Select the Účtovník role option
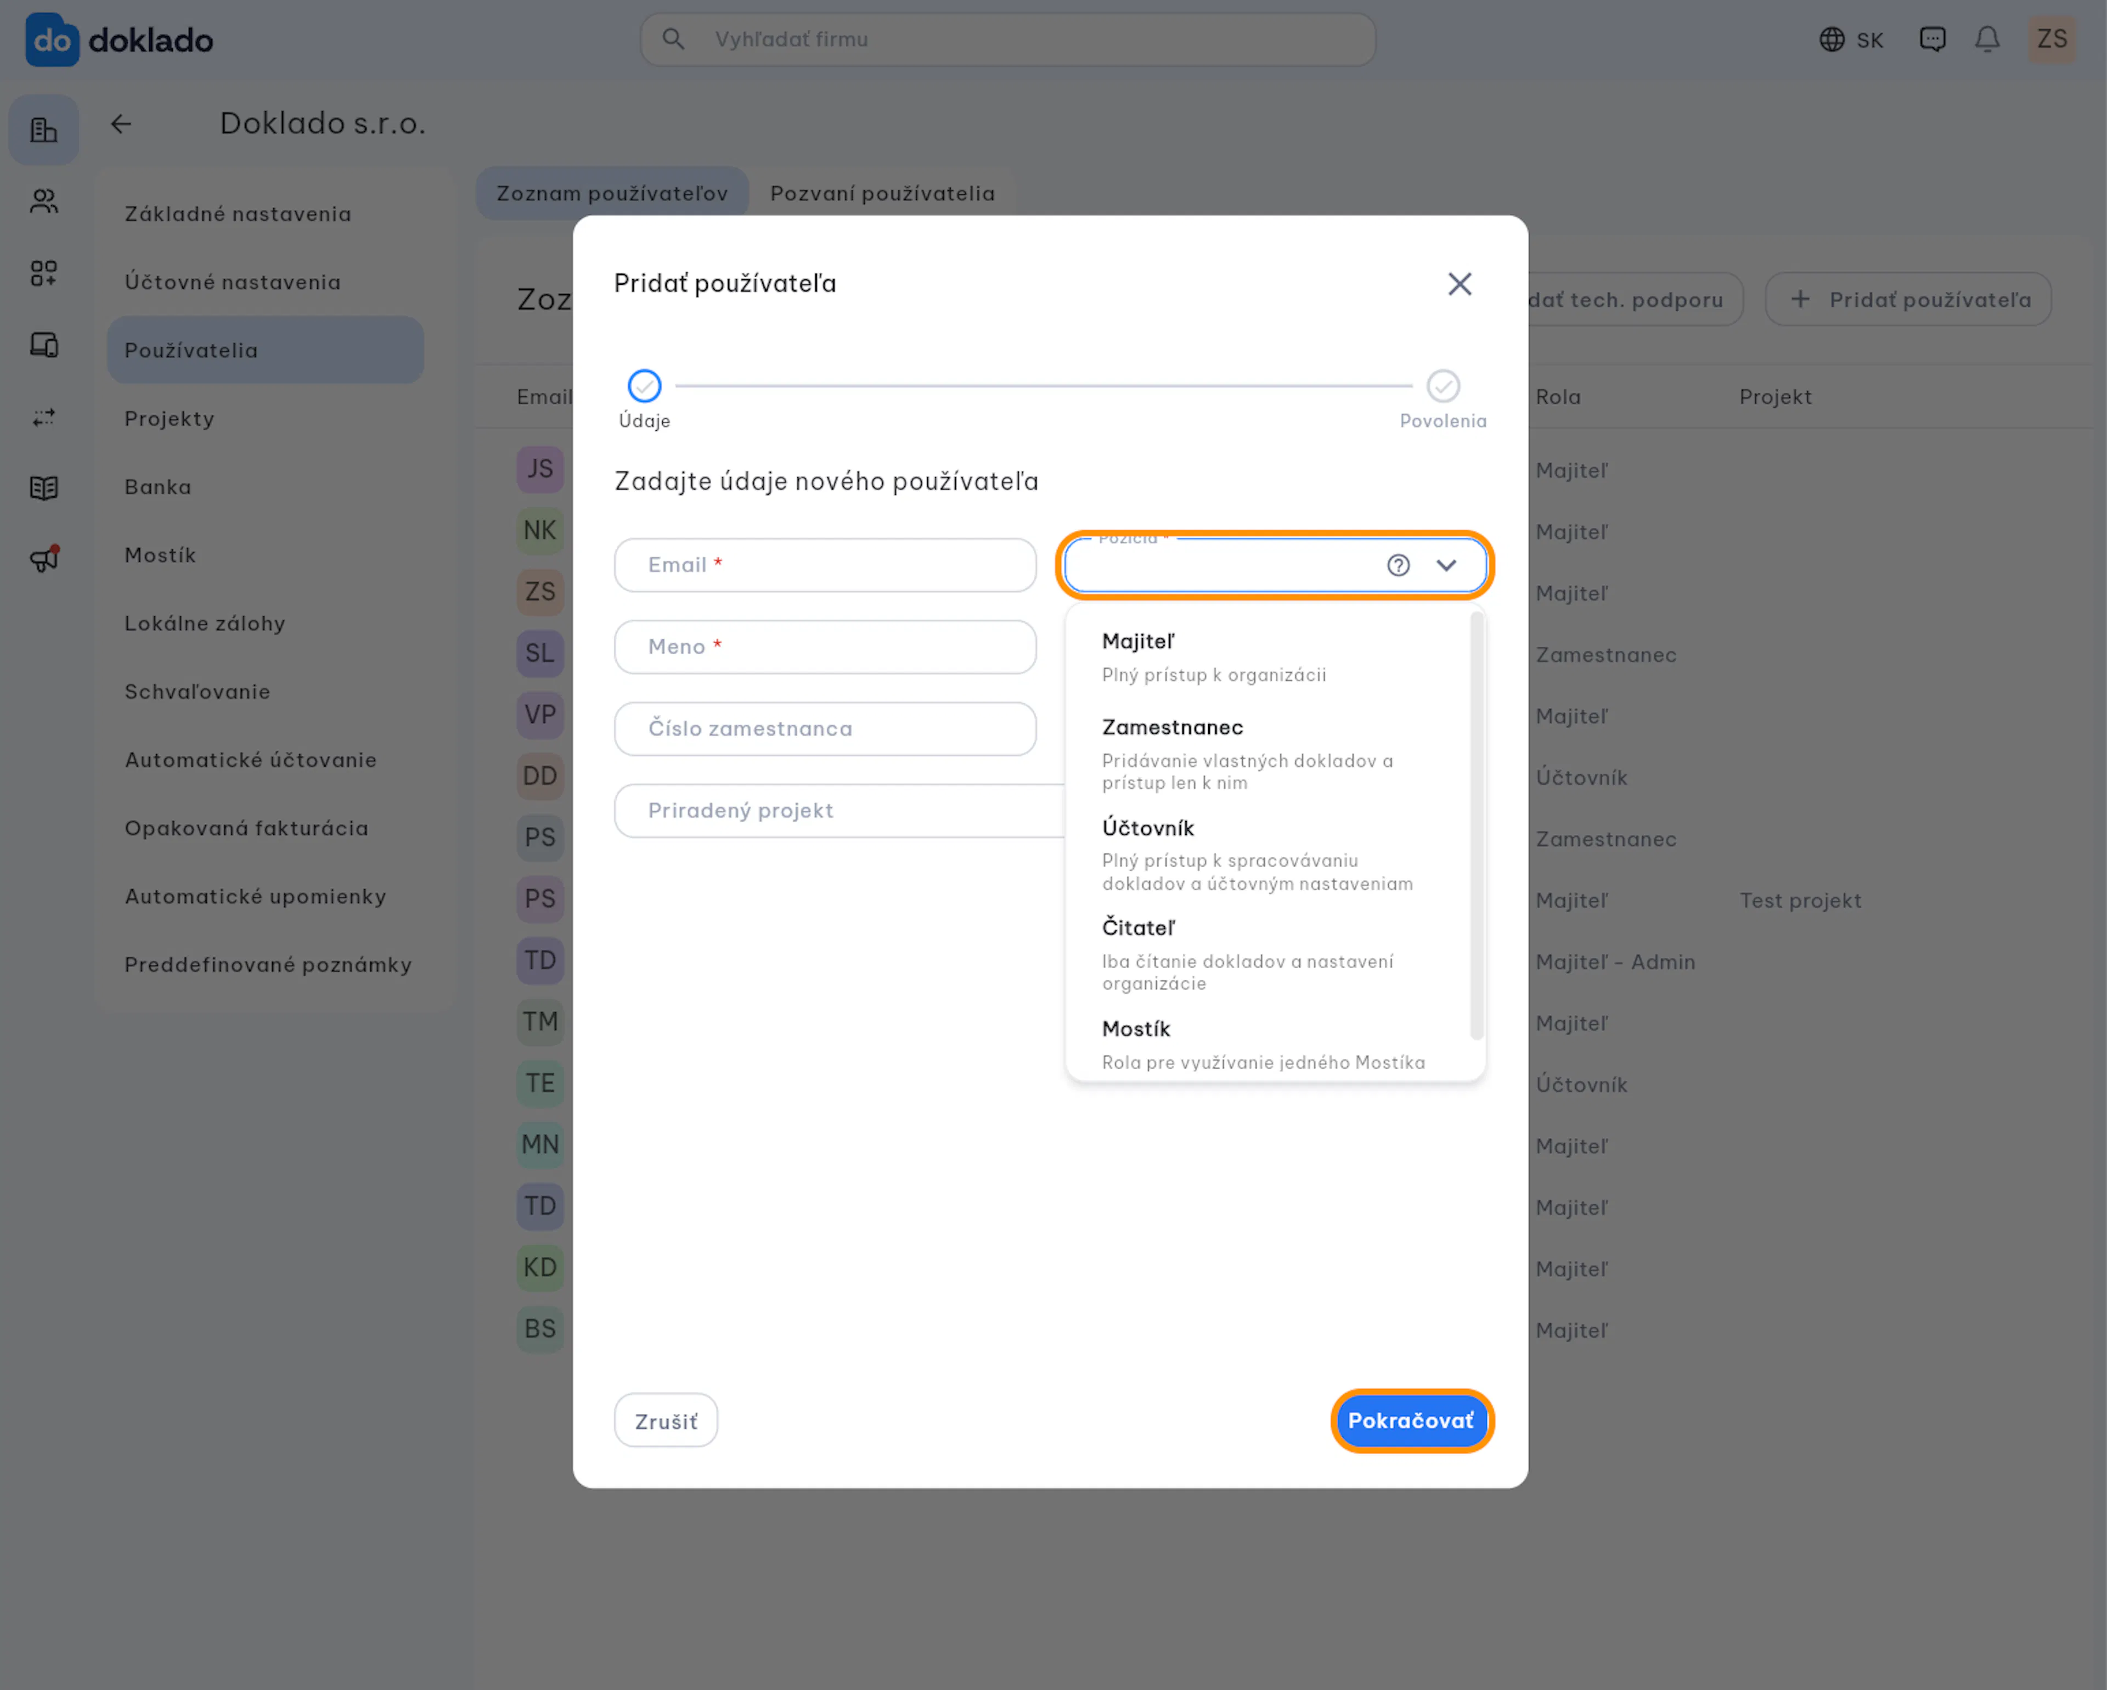Viewport: 2107px width, 1690px height. click(1269, 854)
